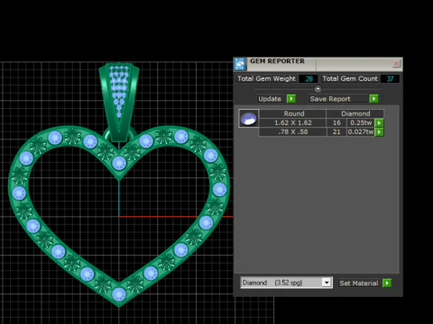Viewport: 433px width, 324px height.
Task: Click the Total Gem Count value 37
Action: [390, 79]
